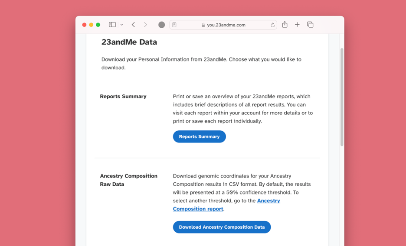Click the 23andMe Data heading

pyautogui.click(x=129, y=42)
